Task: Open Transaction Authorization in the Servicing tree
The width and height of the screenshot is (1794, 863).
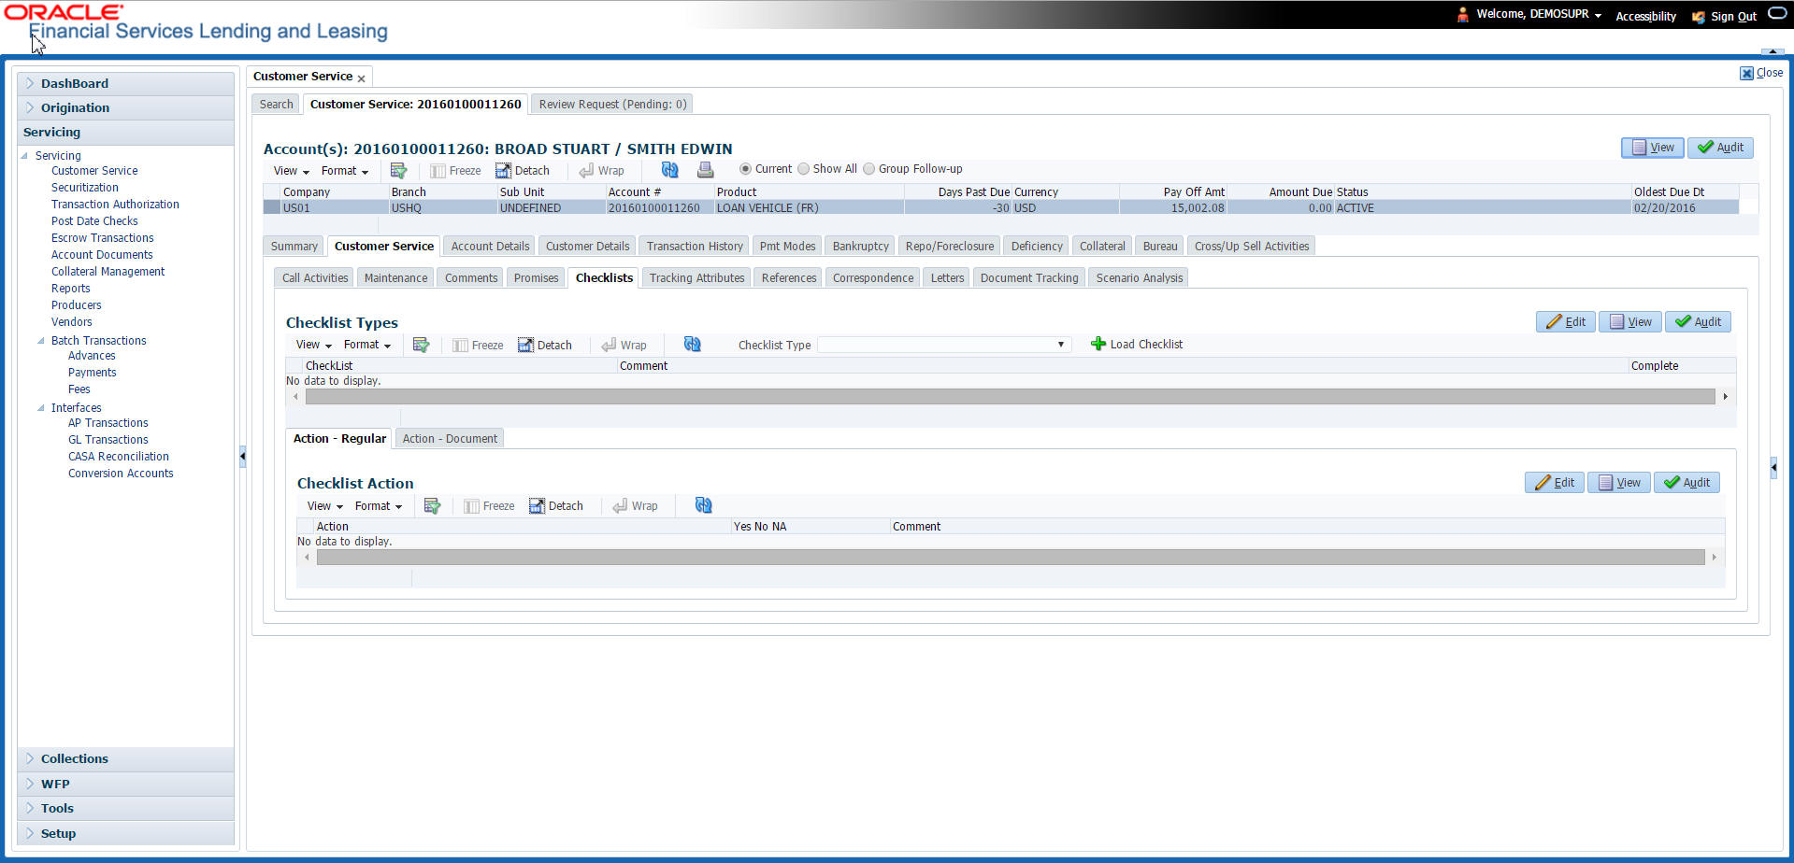Action: pyautogui.click(x=115, y=205)
